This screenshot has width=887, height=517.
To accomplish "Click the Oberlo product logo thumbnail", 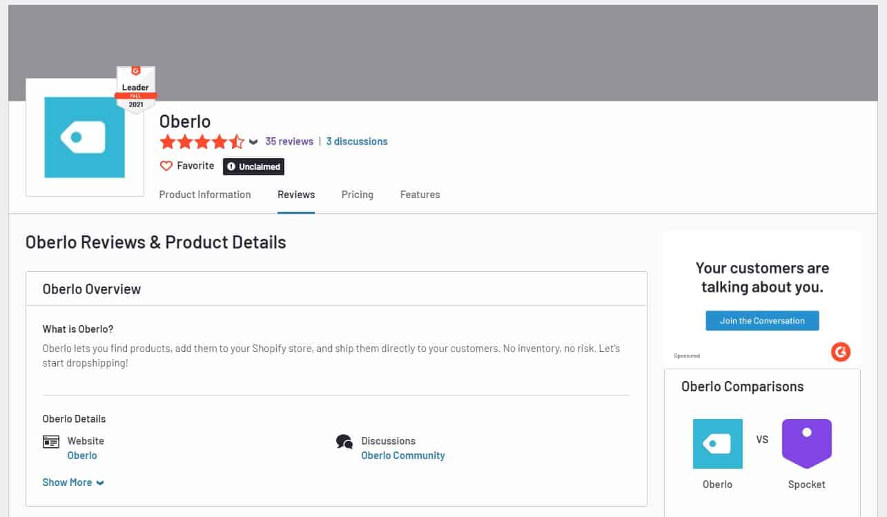I will click(84, 137).
